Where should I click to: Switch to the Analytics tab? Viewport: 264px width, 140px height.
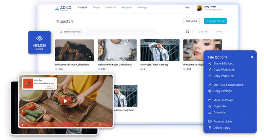coord(127,7)
